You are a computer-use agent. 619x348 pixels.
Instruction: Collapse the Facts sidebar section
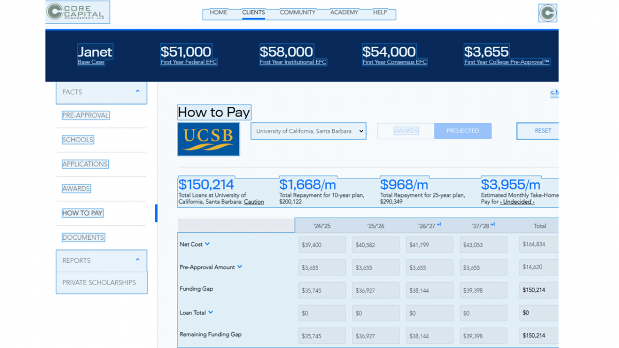[x=137, y=92]
